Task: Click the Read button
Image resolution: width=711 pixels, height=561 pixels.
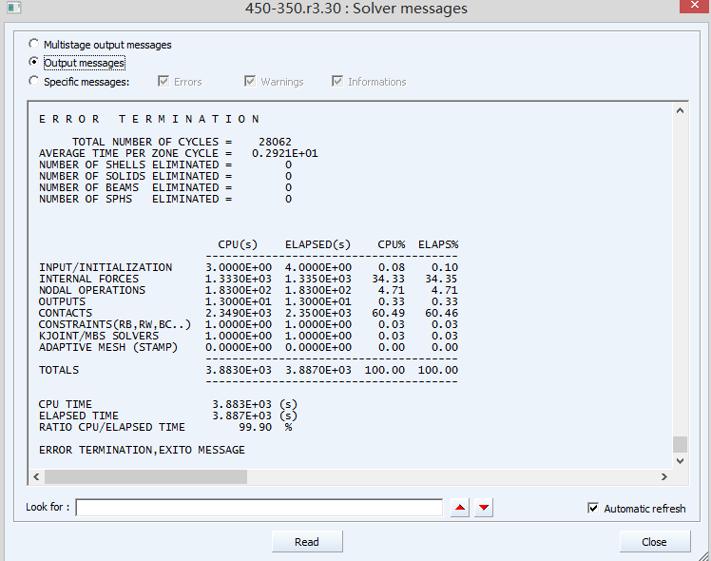Action: coord(307,541)
